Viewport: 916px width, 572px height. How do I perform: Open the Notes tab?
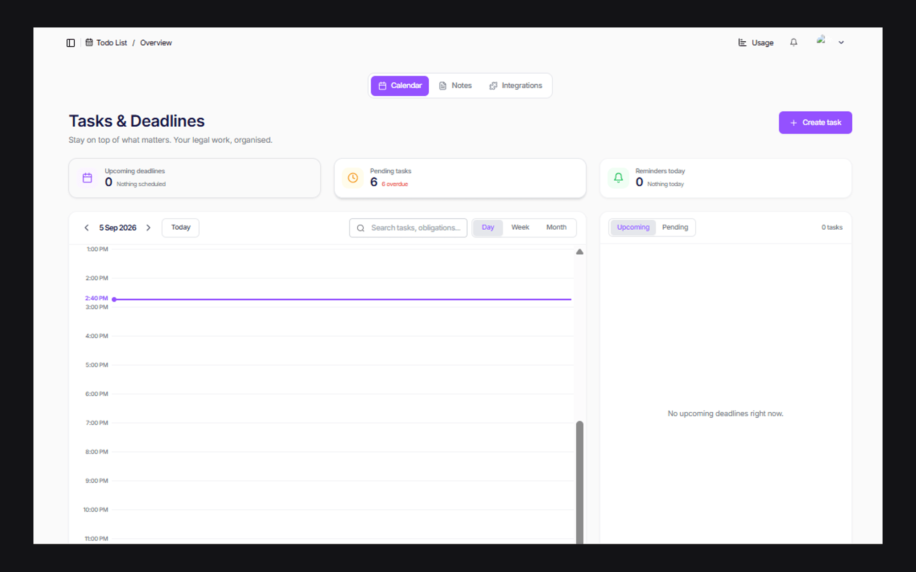455,86
